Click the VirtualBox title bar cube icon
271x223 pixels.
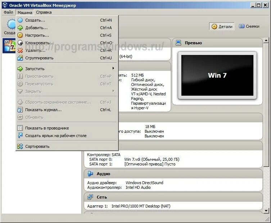pyautogui.click(x=5, y=5)
